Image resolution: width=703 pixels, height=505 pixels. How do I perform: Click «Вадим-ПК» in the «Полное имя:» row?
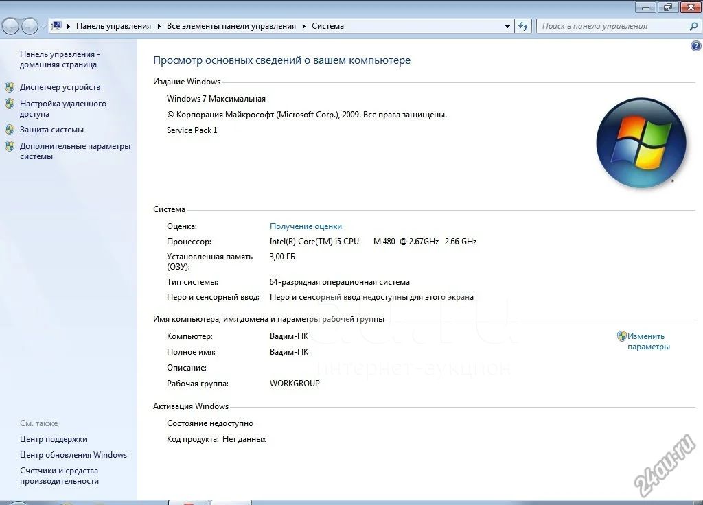click(x=289, y=352)
